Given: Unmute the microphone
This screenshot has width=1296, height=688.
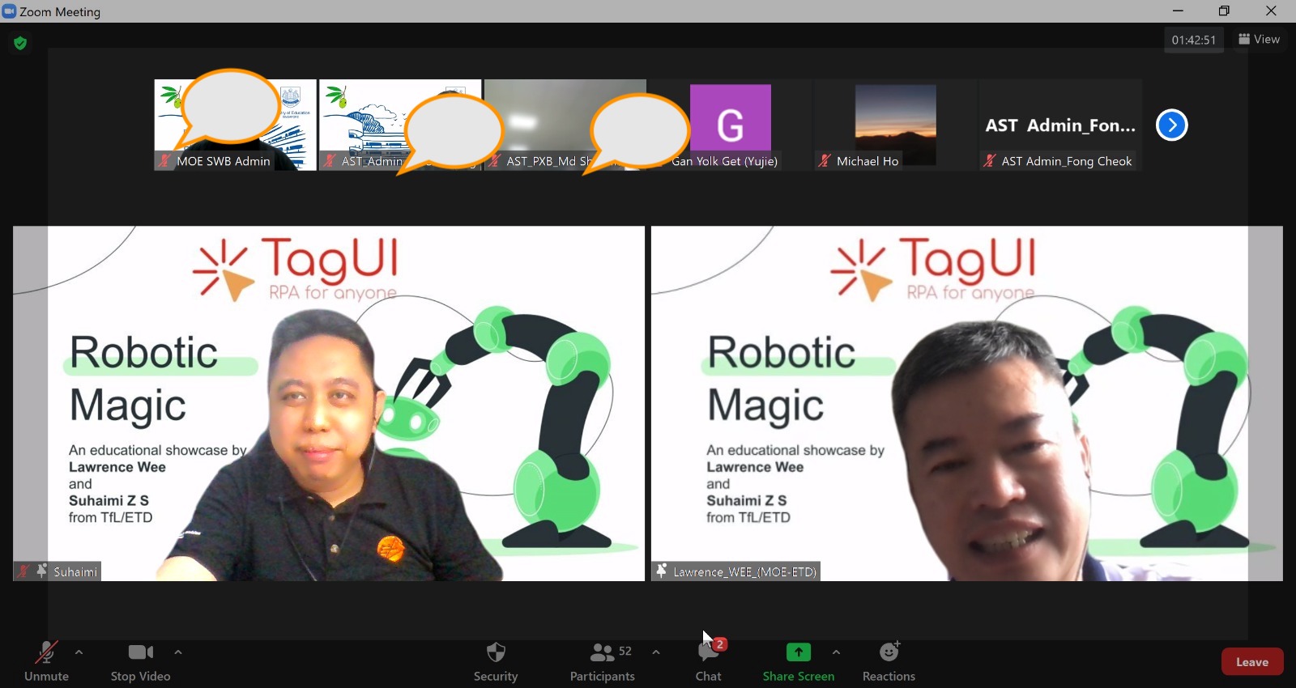Looking at the screenshot, I should click(46, 662).
